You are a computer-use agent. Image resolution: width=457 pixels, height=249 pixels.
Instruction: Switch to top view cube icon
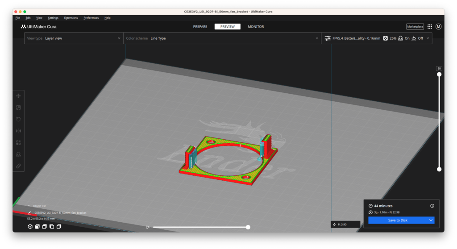click(x=45, y=227)
